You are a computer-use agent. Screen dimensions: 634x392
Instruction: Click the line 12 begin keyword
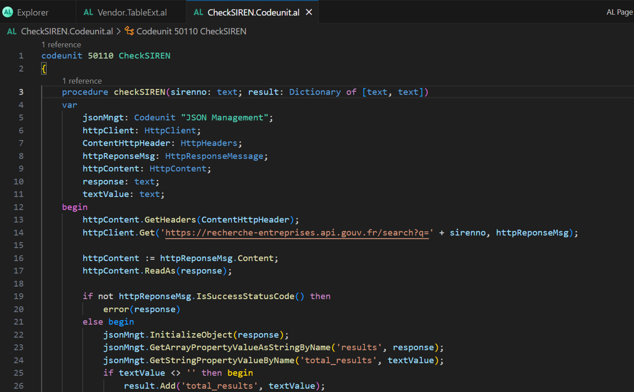tap(75, 207)
